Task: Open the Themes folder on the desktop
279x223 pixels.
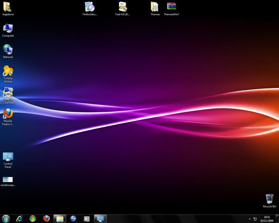Action: (x=155, y=7)
